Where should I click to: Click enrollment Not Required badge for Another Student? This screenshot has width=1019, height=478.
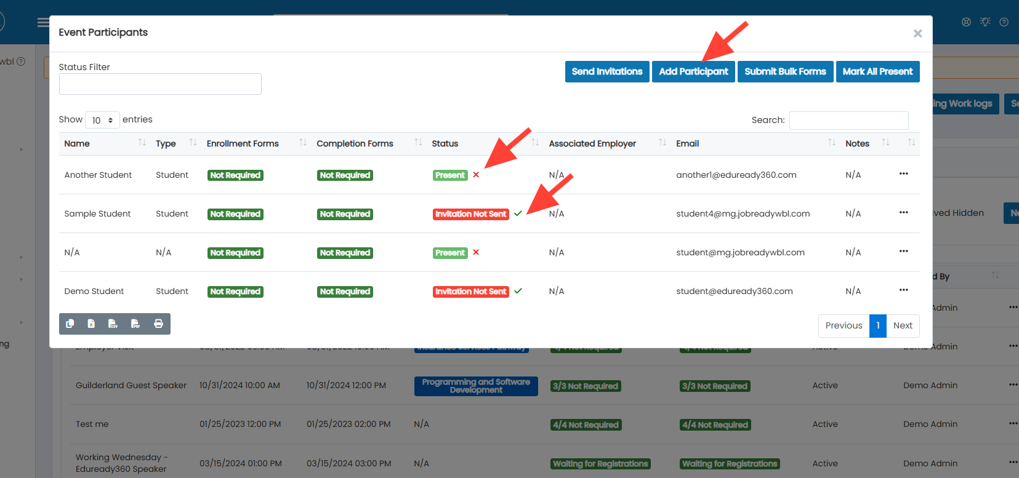pyautogui.click(x=235, y=175)
